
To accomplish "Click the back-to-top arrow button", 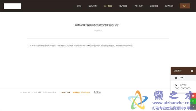I will 193,107.
